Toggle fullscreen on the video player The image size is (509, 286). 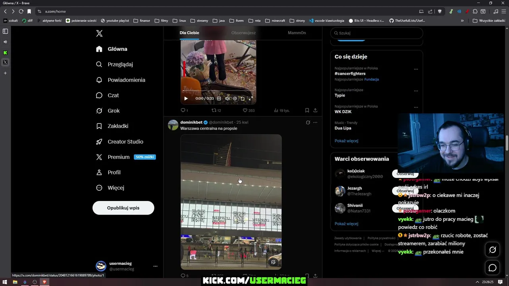pyautogui.click(x=251, y=99)
